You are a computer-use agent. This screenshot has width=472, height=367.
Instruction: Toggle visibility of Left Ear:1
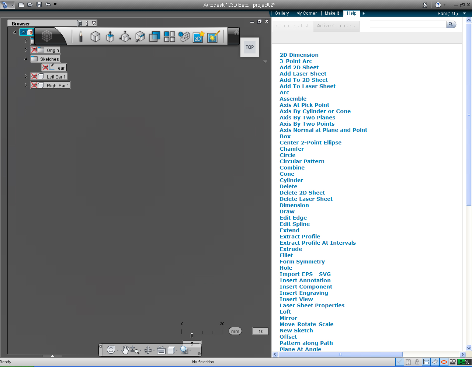click(34, 77)
